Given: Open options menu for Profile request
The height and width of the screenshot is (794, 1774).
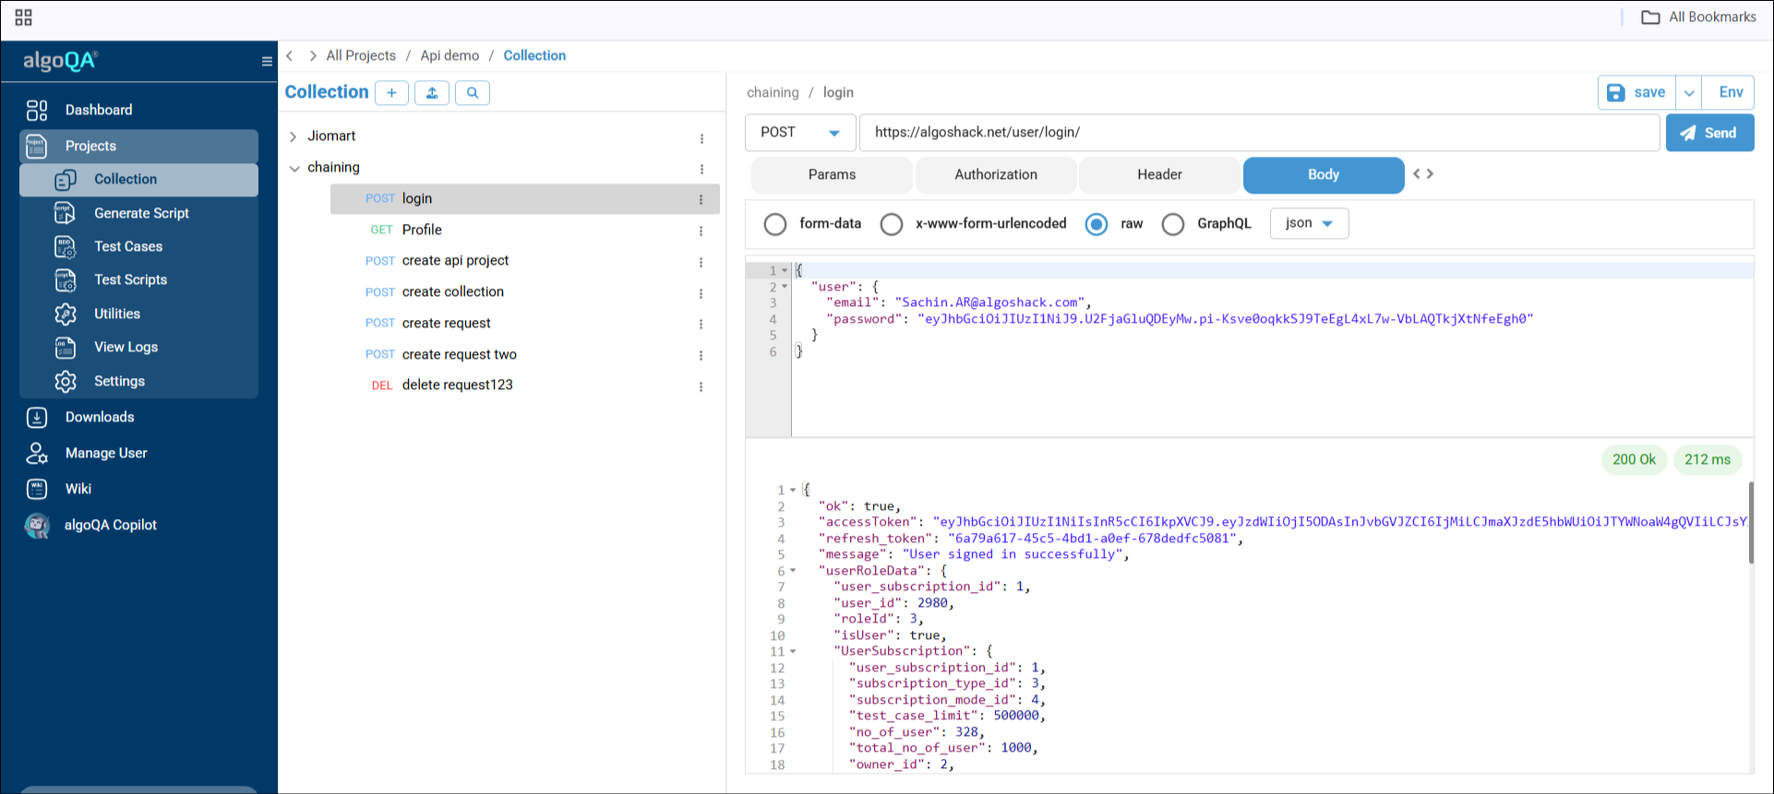Looking at the screenshot, I should (x=701, y=231).
